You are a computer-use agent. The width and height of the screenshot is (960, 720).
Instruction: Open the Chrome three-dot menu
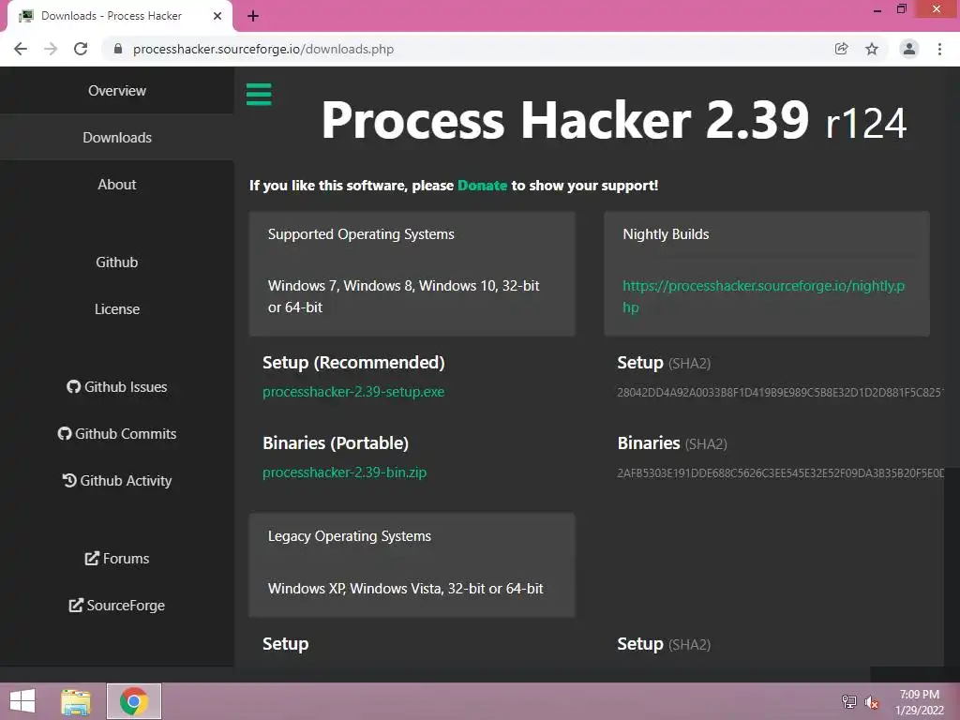point(939,49)
